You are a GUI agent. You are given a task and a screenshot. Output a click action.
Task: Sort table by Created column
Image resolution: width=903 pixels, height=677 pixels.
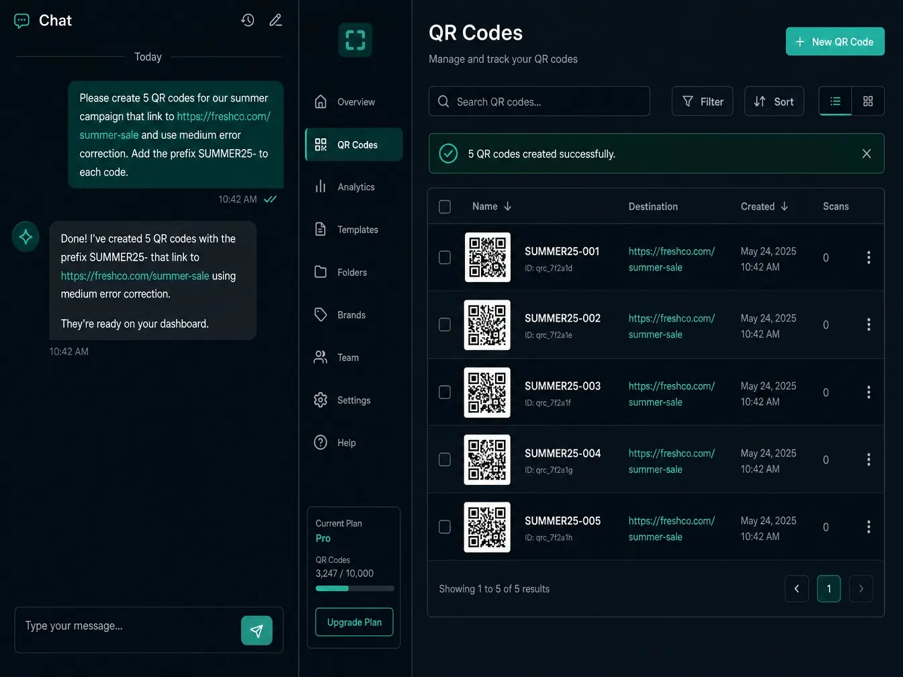pyautogui.click(x=765, y=206)
